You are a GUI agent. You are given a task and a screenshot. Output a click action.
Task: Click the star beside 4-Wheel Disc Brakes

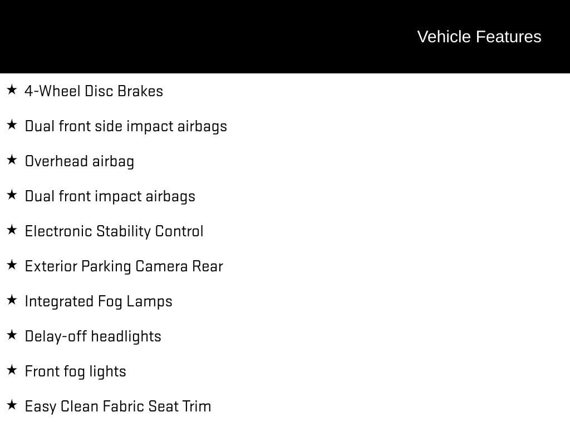(12, 90)
